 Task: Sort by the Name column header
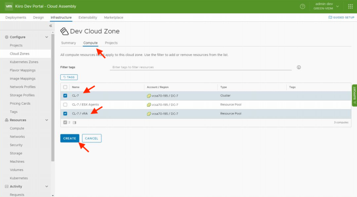click(x=76, y=87)
